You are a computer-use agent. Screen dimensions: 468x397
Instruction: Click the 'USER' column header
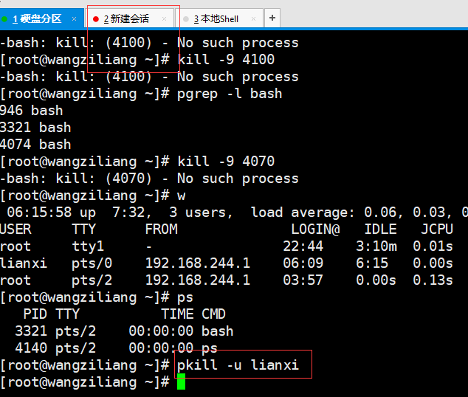[16, 229]
